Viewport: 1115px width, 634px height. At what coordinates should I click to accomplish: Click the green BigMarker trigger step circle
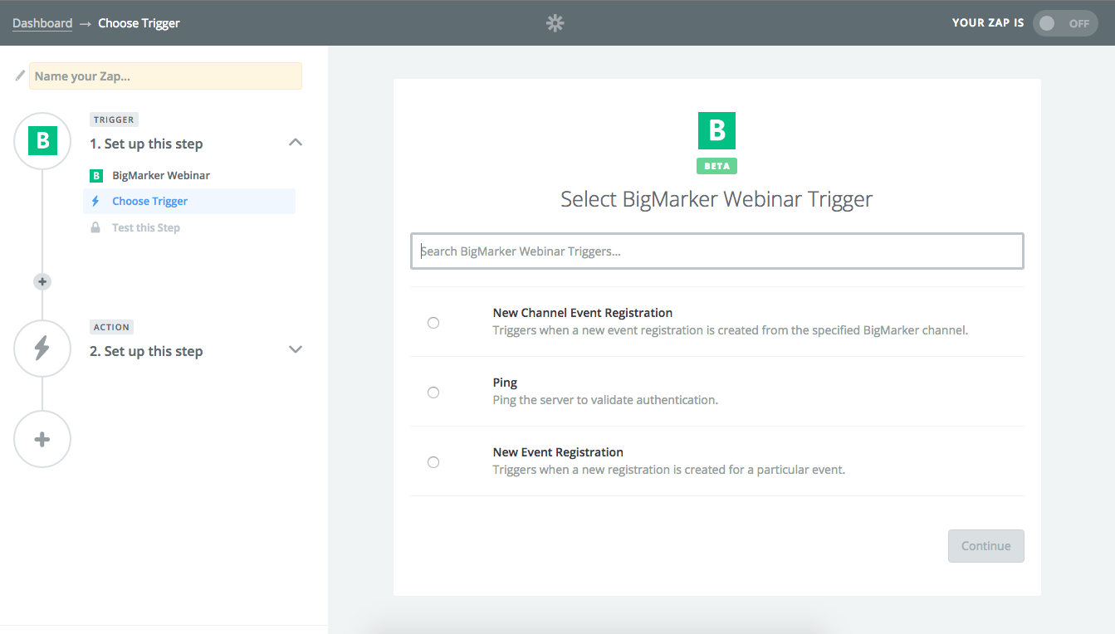(42, 141)
